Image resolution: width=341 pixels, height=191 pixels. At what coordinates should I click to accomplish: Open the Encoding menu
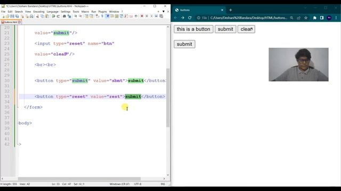39,12
